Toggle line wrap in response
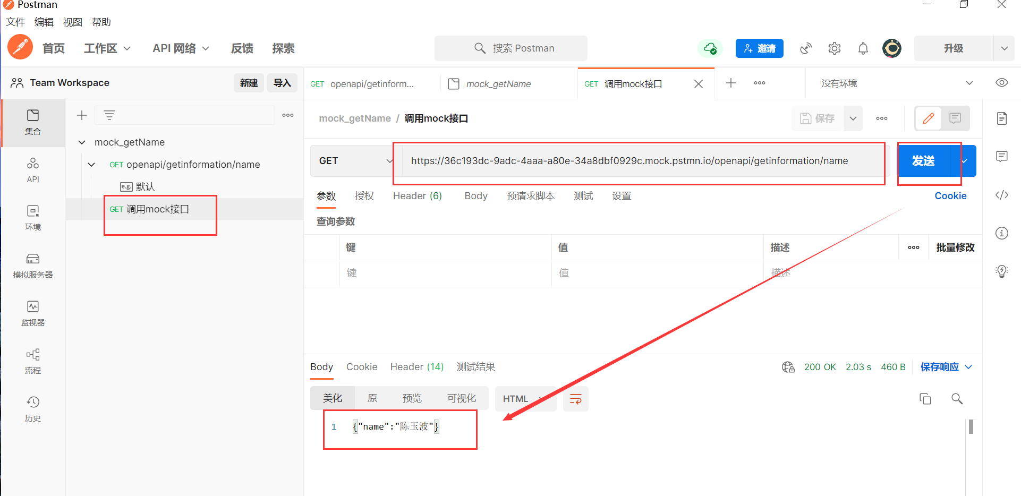This screenshot has height=496, width=1021. point(576,399)
